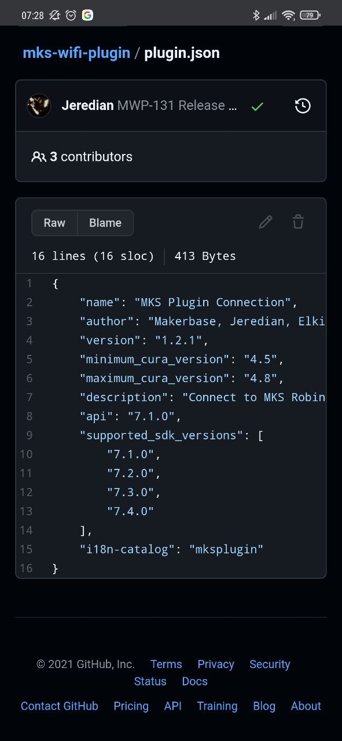Tap the "version": "1.2.1" line
The image size is (342, 741).
[x=144, y=340]
